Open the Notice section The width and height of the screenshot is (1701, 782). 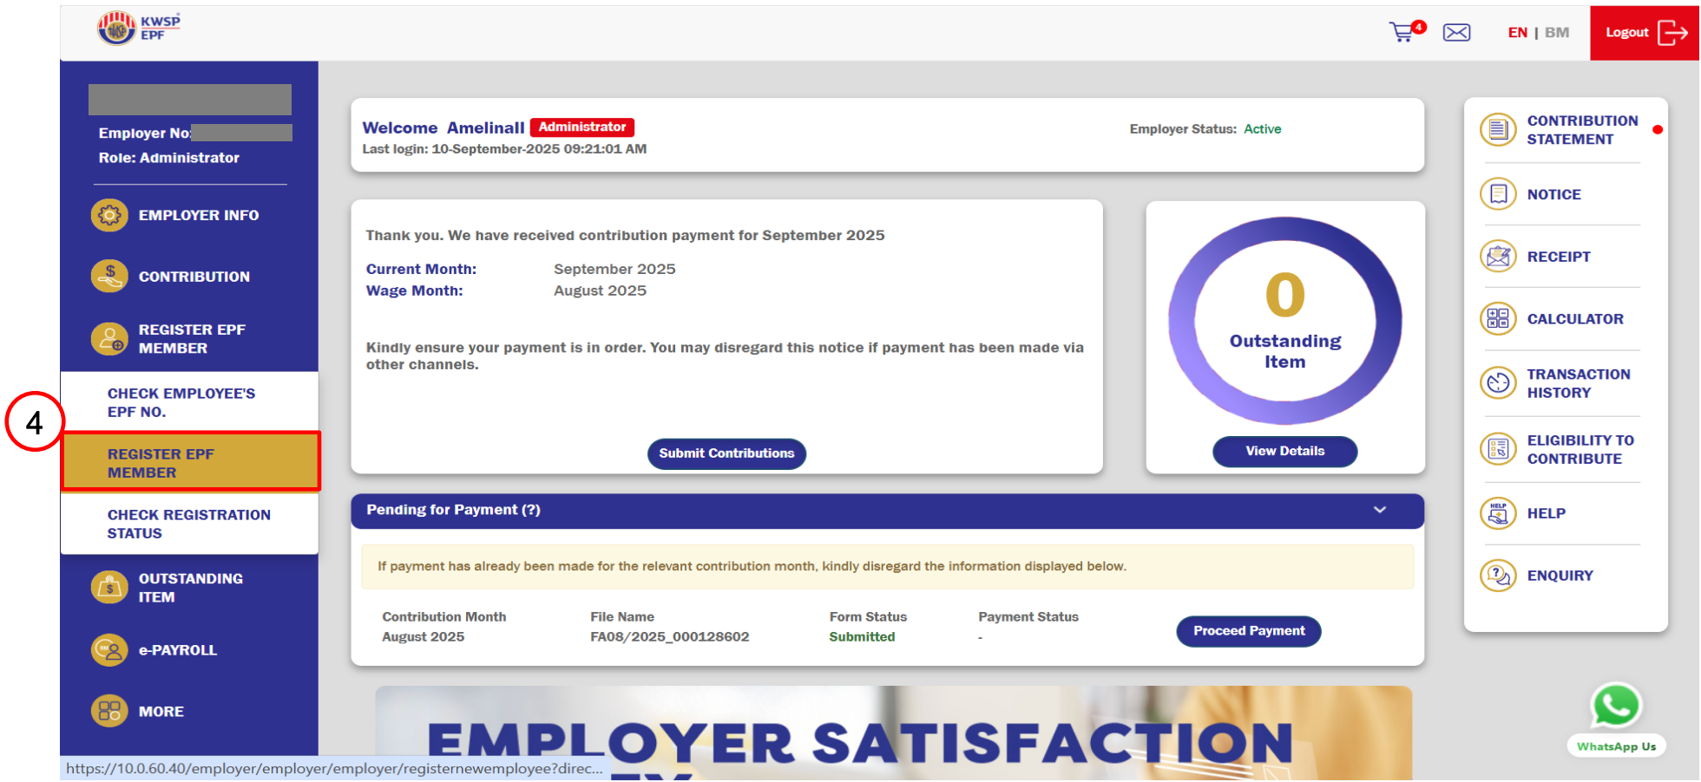[x=1553, y=194]
